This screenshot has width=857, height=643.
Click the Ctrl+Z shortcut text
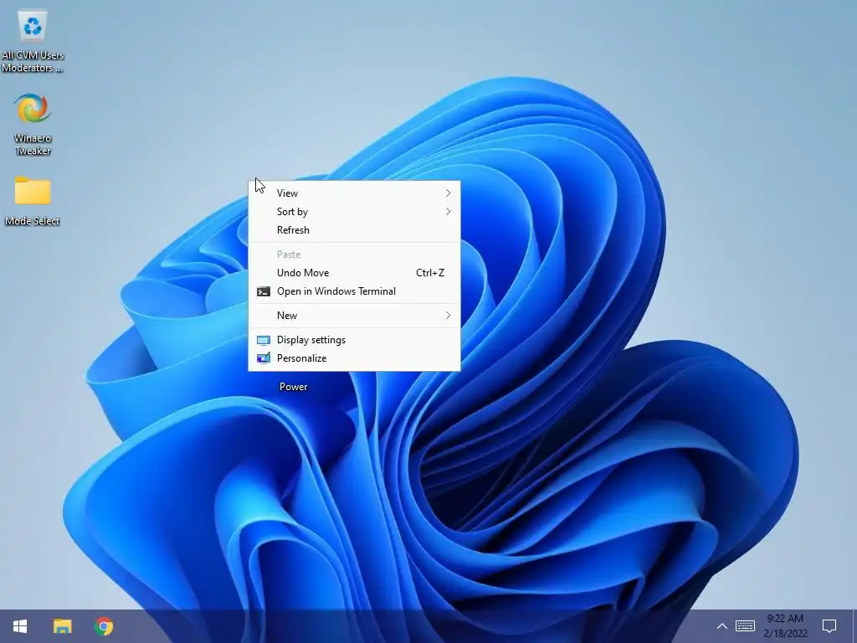[430, 273]
